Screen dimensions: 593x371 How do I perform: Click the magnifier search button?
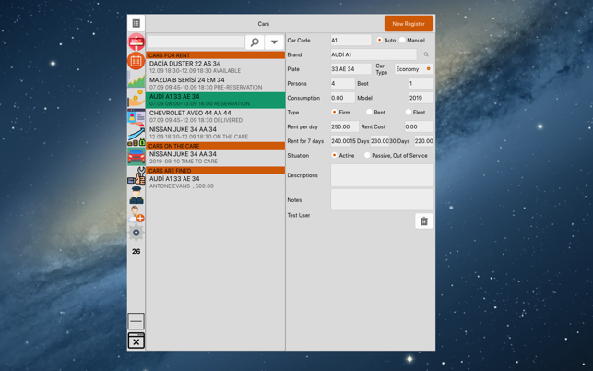click(255, 42)
